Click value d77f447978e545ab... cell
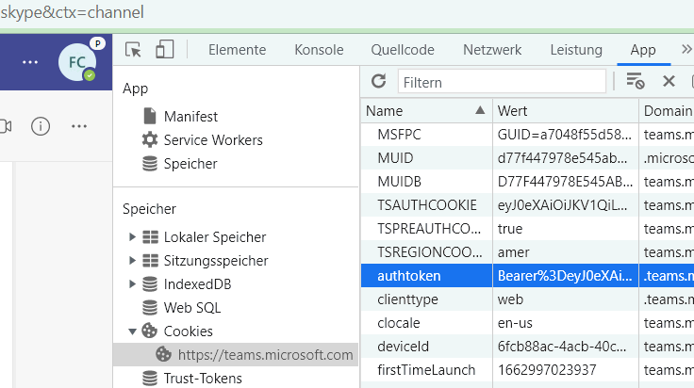Viewport: 694px width, 388px height. (x=565, y=158)
